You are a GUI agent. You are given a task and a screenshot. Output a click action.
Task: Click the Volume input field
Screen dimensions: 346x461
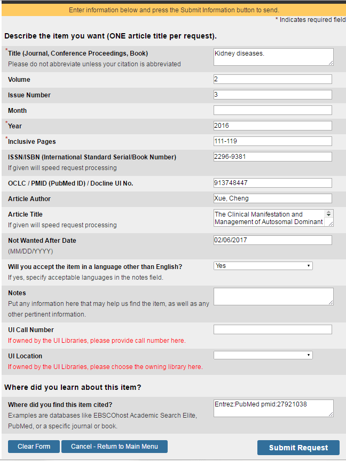point(272,79)
